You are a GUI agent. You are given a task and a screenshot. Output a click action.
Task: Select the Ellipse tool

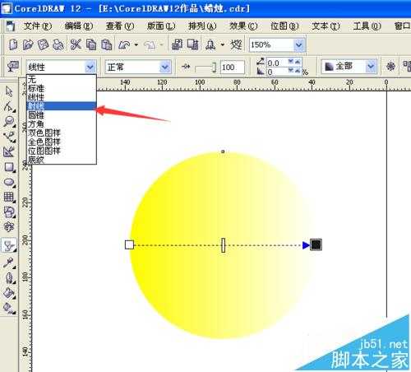coord(9,182)
